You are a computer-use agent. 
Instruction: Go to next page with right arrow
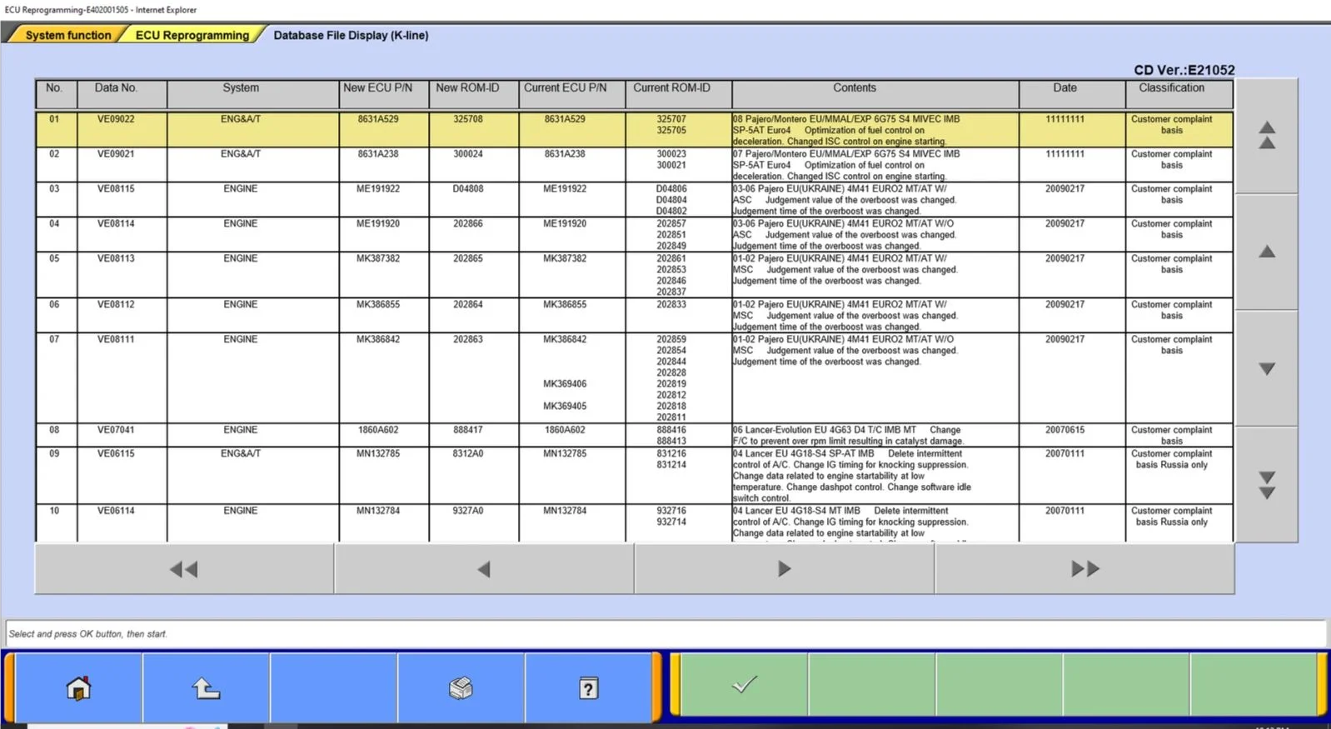tap(784, 569)
